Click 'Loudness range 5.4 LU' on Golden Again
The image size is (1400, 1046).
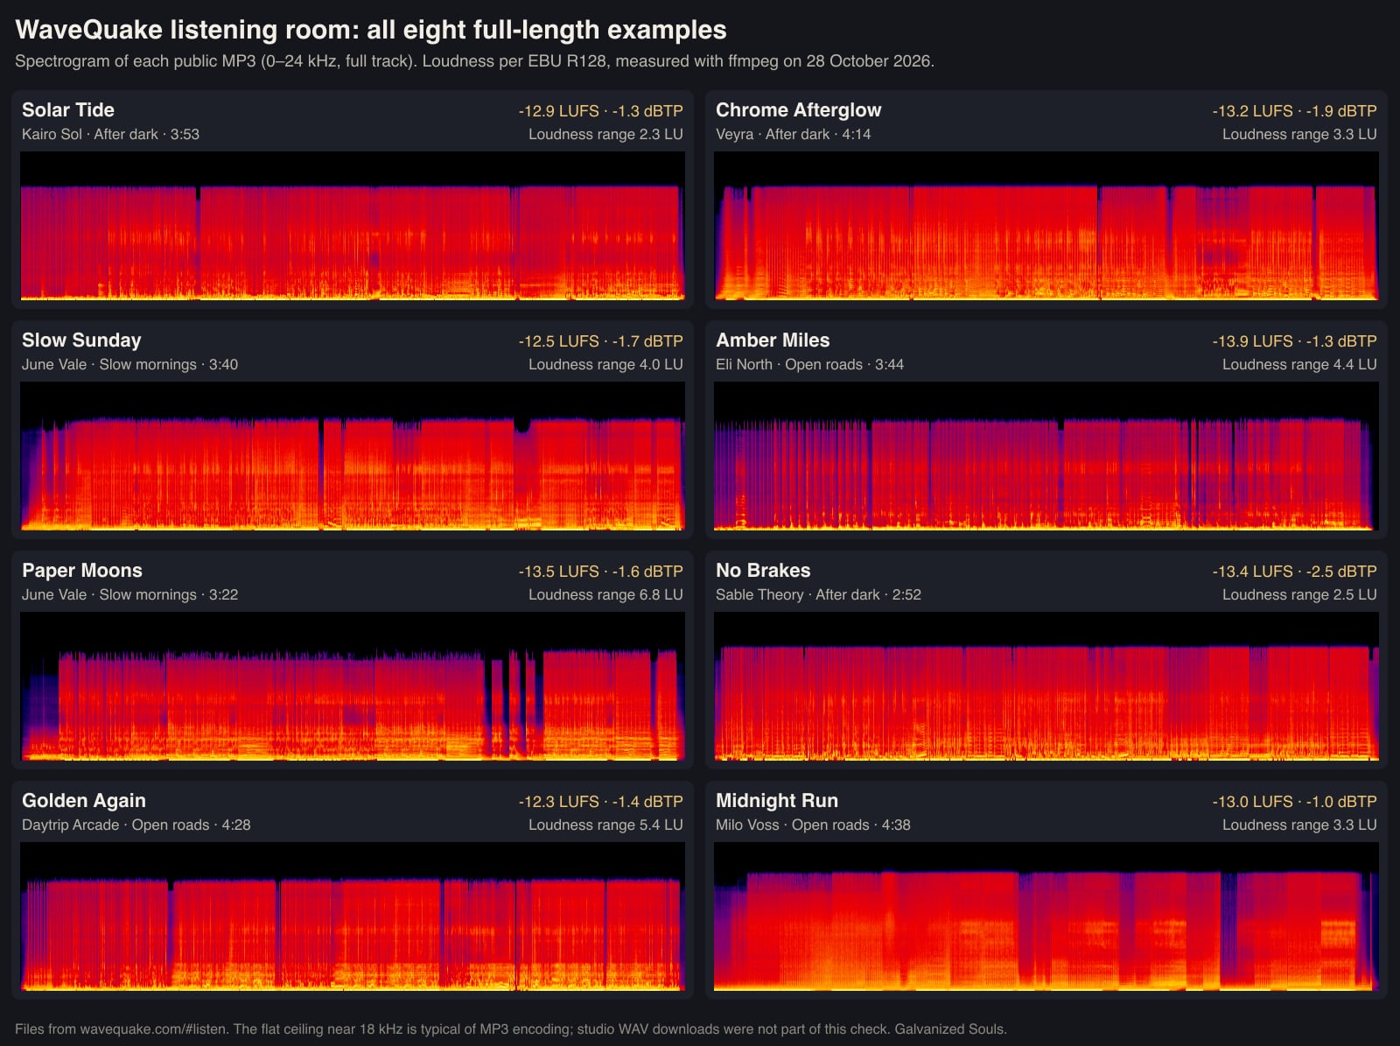click(x=605, y=825)
